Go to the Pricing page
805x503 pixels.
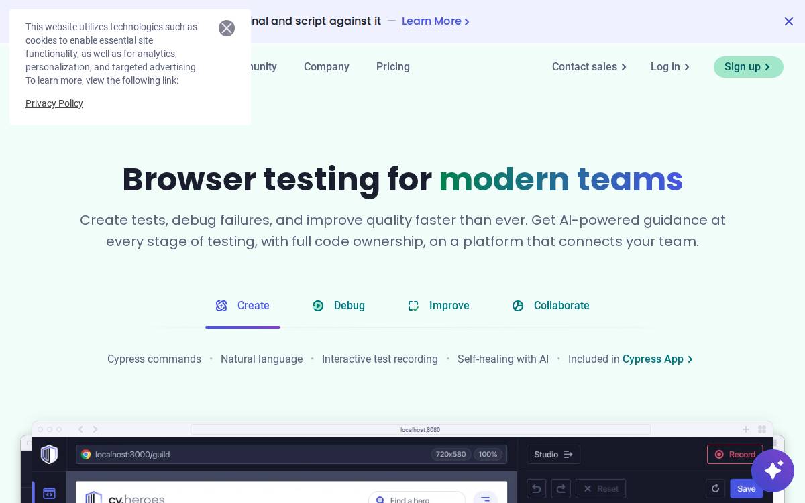click(x=393, y=67)
